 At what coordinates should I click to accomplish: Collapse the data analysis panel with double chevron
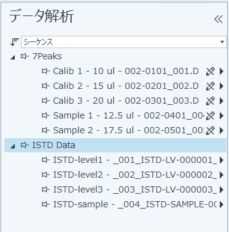(x=219, y=19)
